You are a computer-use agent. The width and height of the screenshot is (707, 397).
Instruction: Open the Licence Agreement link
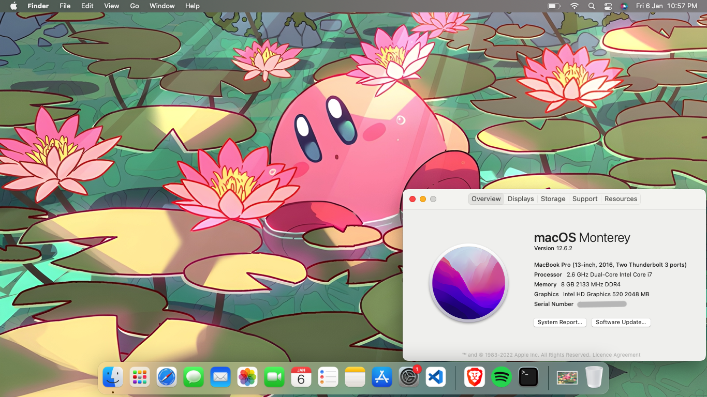tap(616, 355)
